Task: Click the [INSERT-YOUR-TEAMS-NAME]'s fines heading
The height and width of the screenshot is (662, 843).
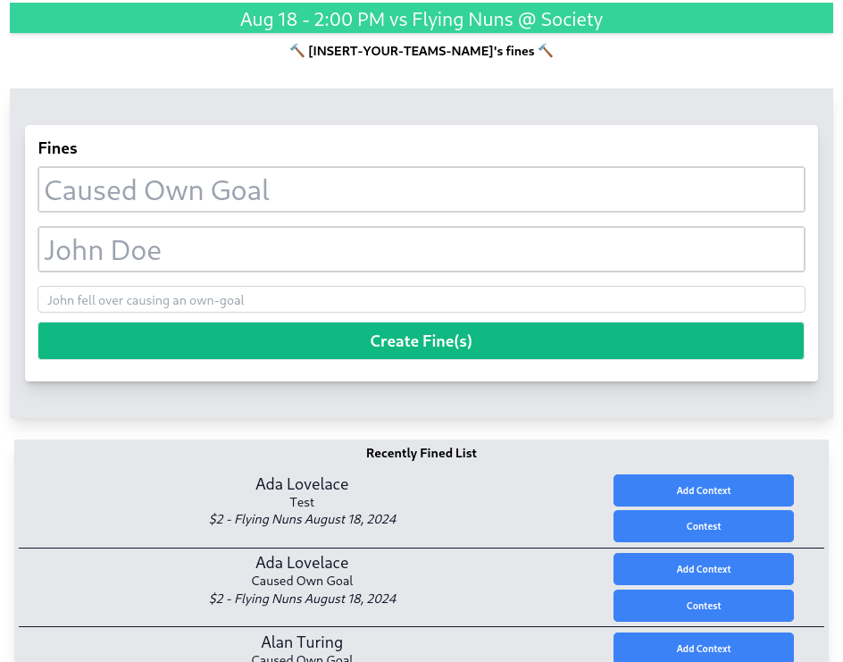Action: point(421,51)
